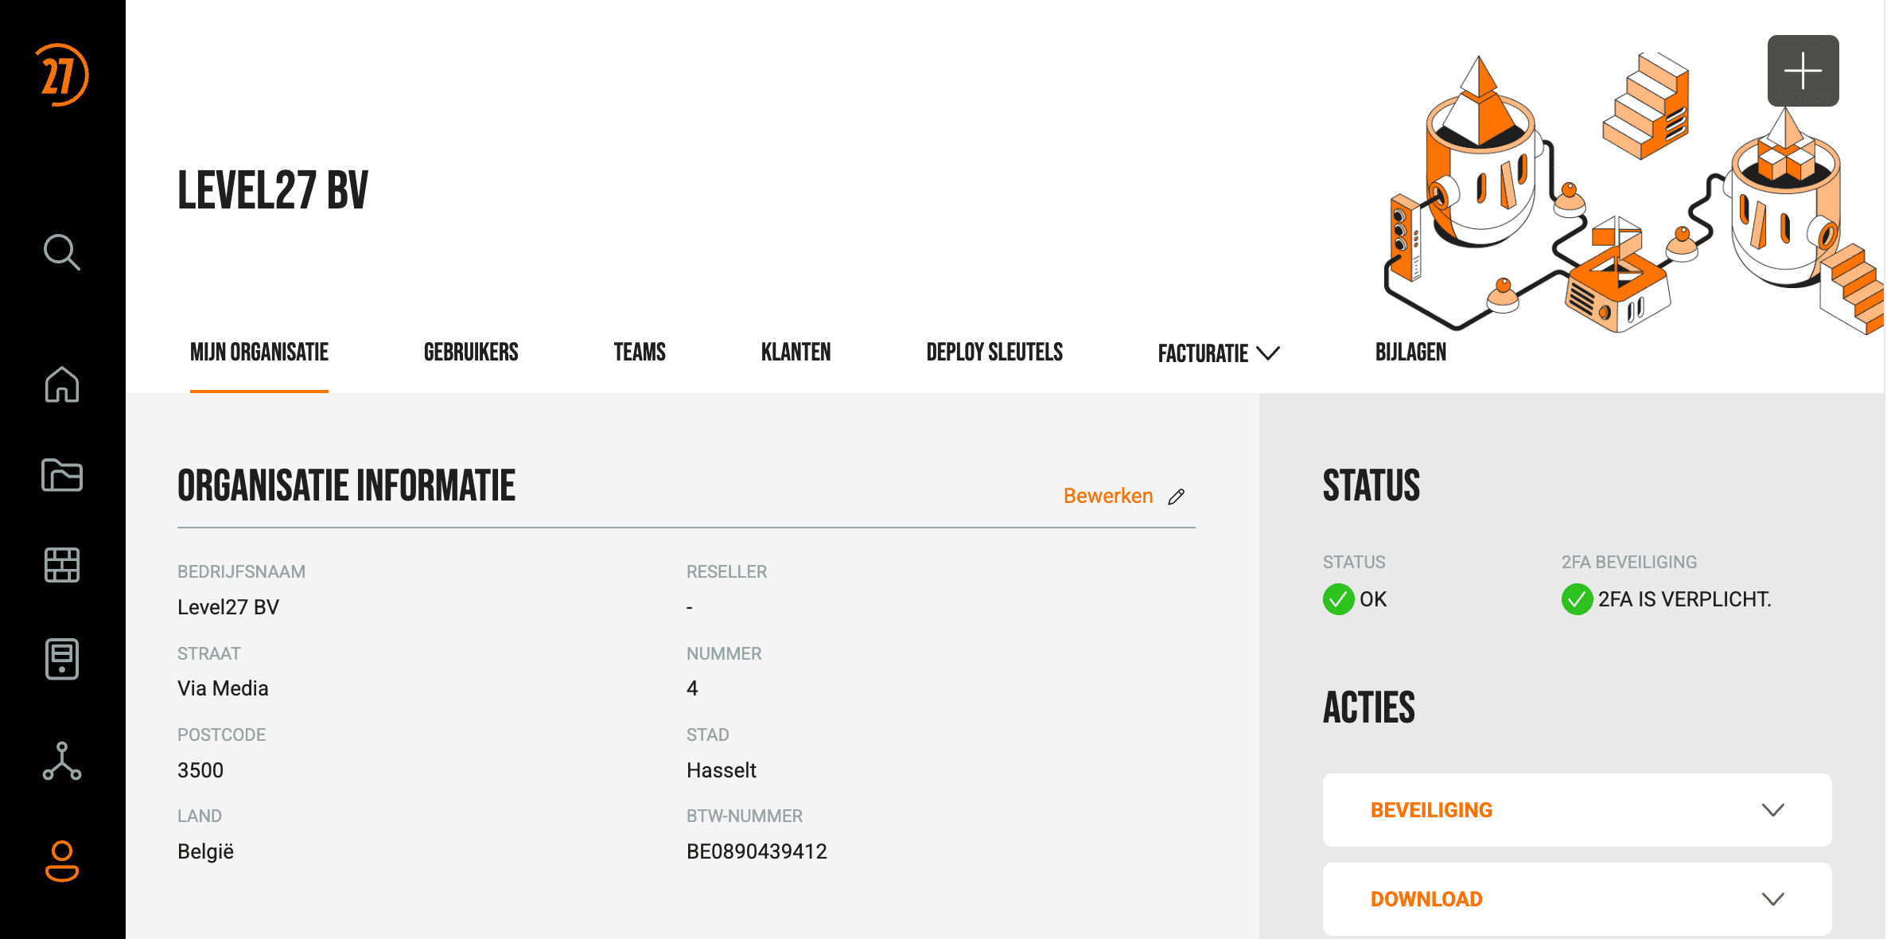Open the server tower sidebar icon
The height and width of the screenshot is (939, 1887).
(x=62, y=659)
